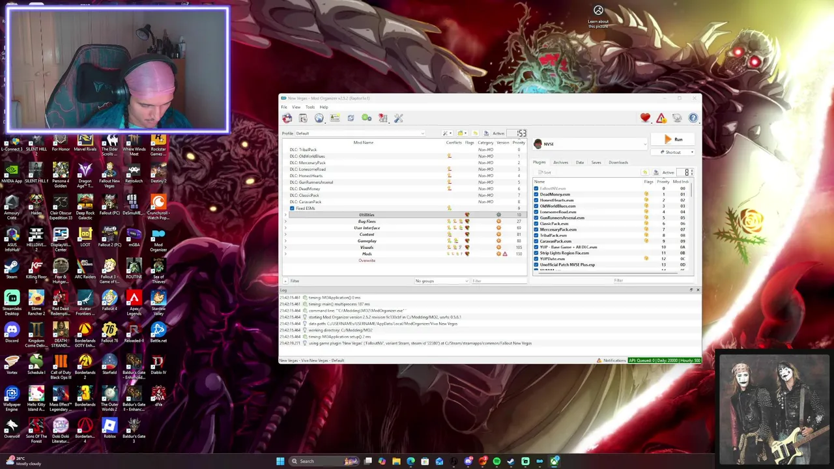Toggle the LonesomeRoad.esm plugin checkbox
Viewport: 834px width, 469px height.
click(x=536, y=212)
